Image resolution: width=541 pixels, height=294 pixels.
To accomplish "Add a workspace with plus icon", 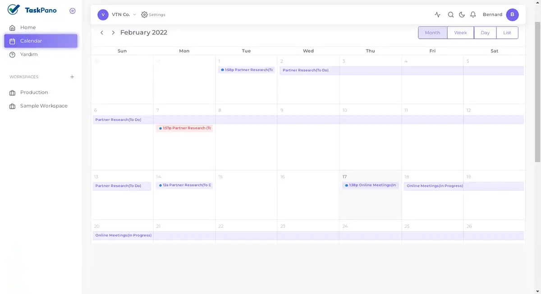I will [72, 77].
